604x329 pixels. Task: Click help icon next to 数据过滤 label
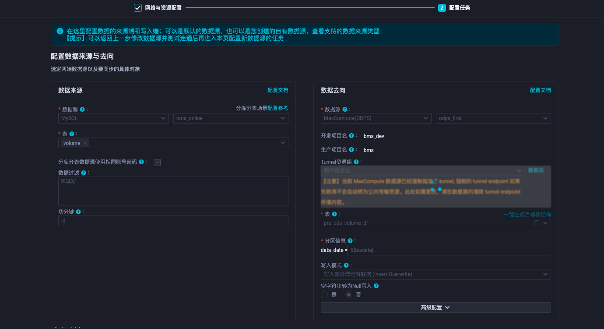tap(84, 173)
